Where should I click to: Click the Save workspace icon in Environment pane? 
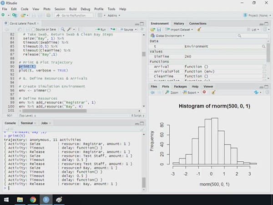click(159, 30)
